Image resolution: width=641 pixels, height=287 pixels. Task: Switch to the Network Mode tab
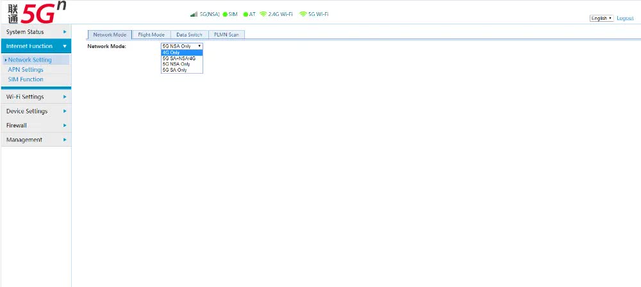[x=110, y=35]
